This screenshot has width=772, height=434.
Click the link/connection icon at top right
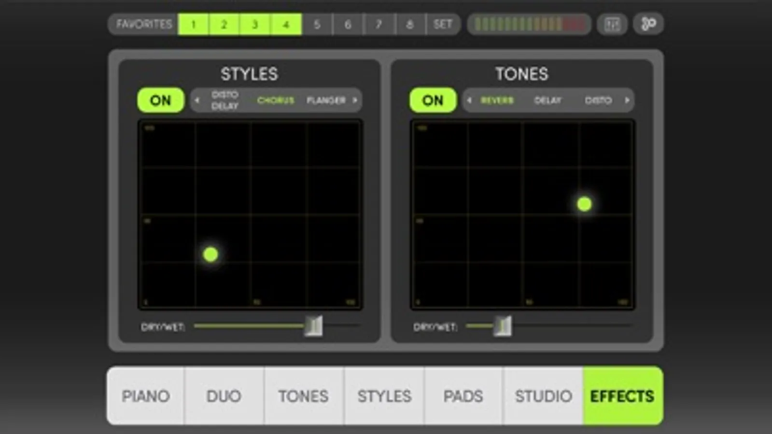point(648,24)
